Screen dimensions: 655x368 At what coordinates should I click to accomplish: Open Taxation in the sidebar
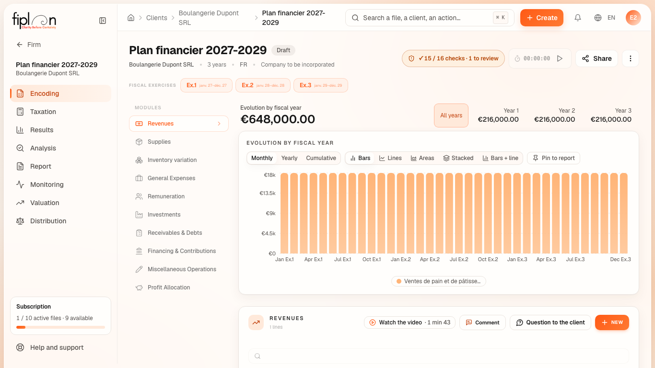60,112
